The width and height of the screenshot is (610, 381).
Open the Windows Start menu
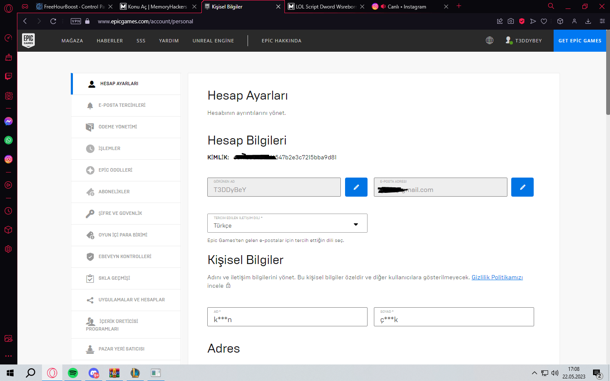coord(10,373)
